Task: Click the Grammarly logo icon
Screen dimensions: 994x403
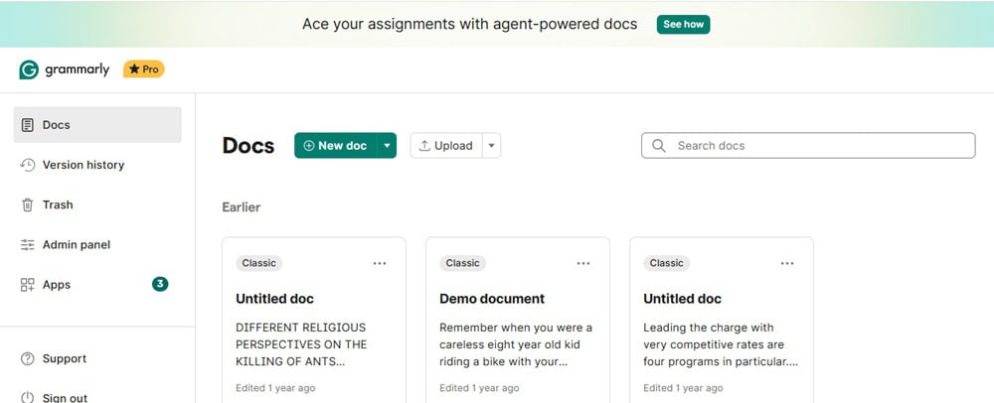Action: pyautogui.click(x=29, y=69)
